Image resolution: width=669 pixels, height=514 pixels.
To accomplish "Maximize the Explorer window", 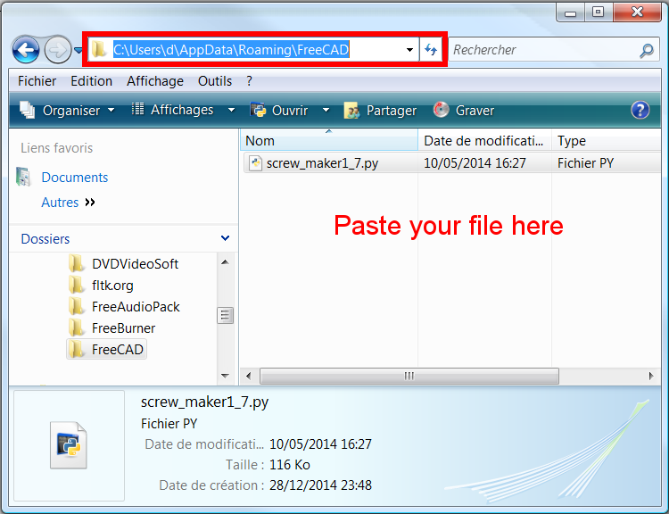I will tap(599, 12).
